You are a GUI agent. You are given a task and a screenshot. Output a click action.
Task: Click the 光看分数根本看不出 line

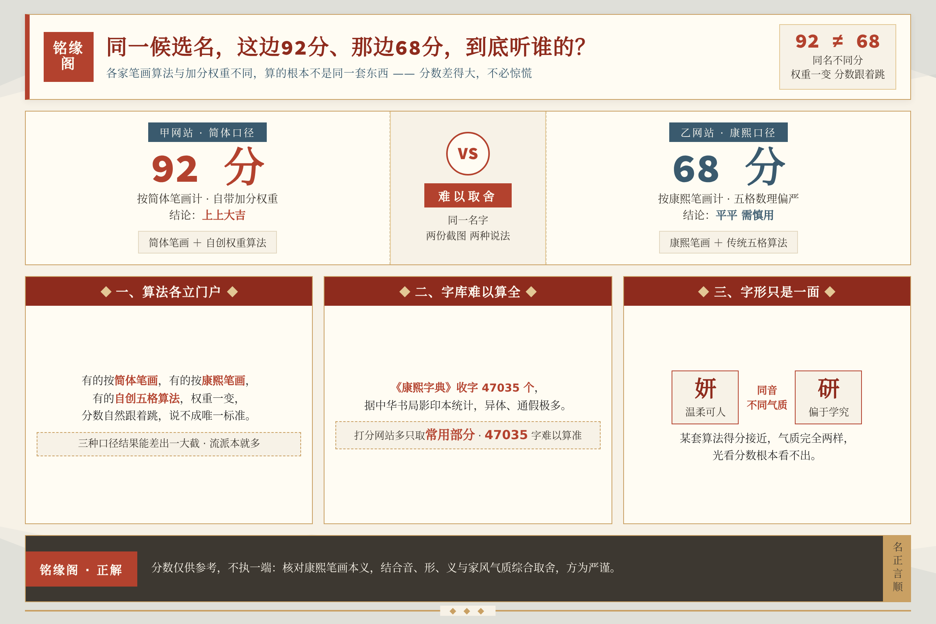pyautogui.click(x=764, y=455)
